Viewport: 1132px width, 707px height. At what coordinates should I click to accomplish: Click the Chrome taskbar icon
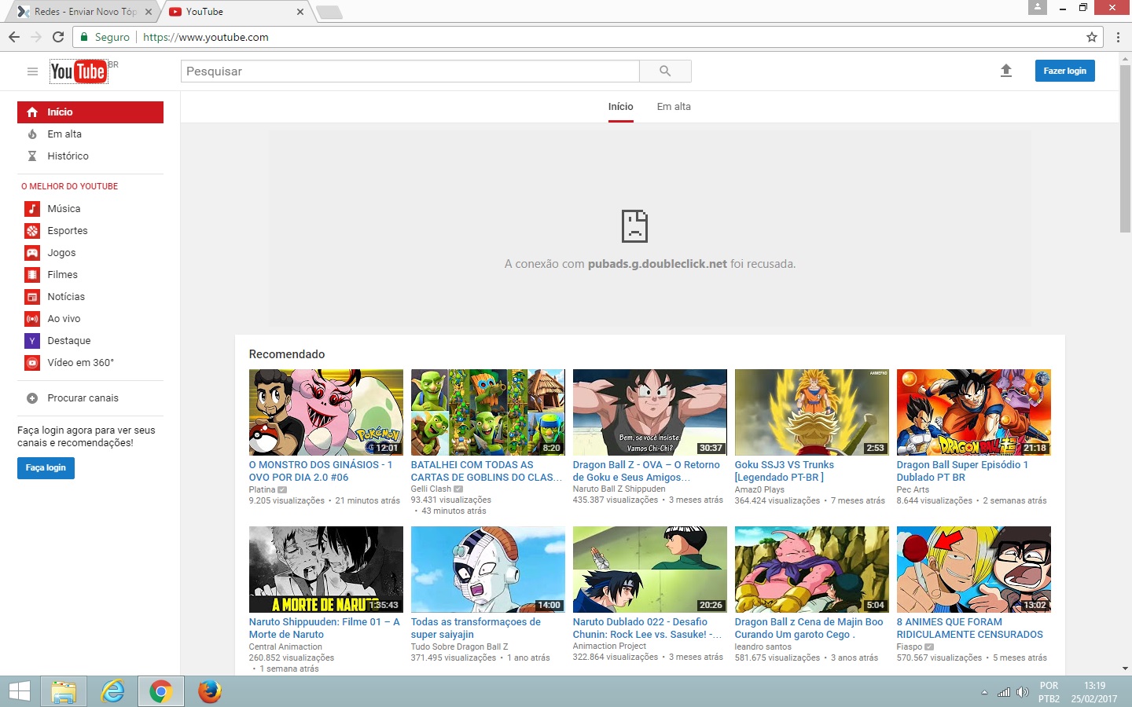point(160,691)
